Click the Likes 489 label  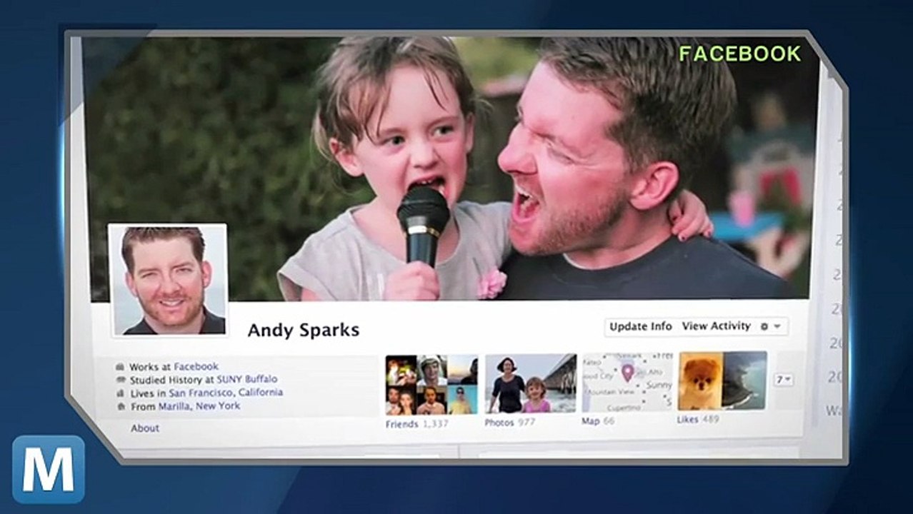pos(699,420)
